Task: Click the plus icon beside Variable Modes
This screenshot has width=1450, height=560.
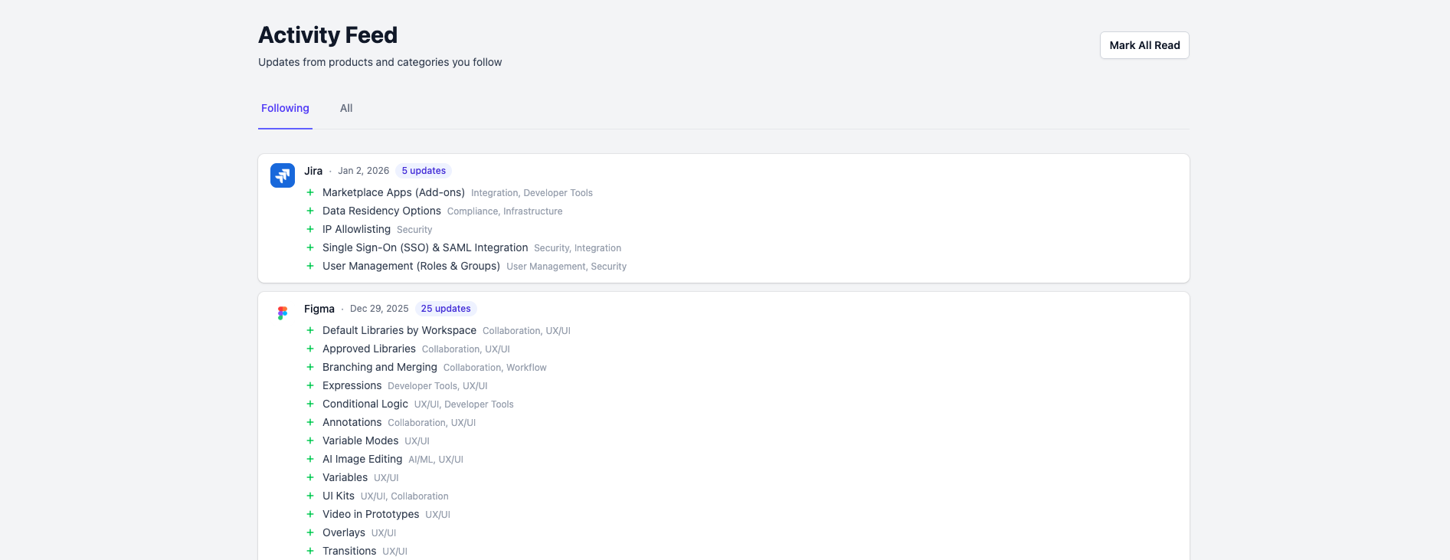Action: [310, 440]
